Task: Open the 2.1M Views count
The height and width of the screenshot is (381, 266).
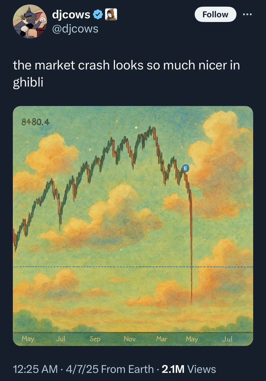Action: [189, 369]
